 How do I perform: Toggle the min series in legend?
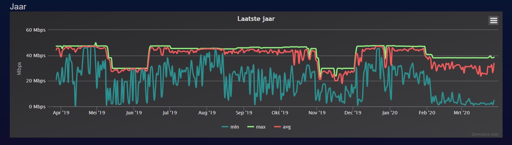[x=230, y=127]
